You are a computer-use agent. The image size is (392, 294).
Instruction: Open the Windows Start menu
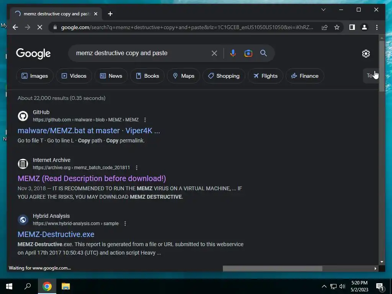[x=9, y=286]
